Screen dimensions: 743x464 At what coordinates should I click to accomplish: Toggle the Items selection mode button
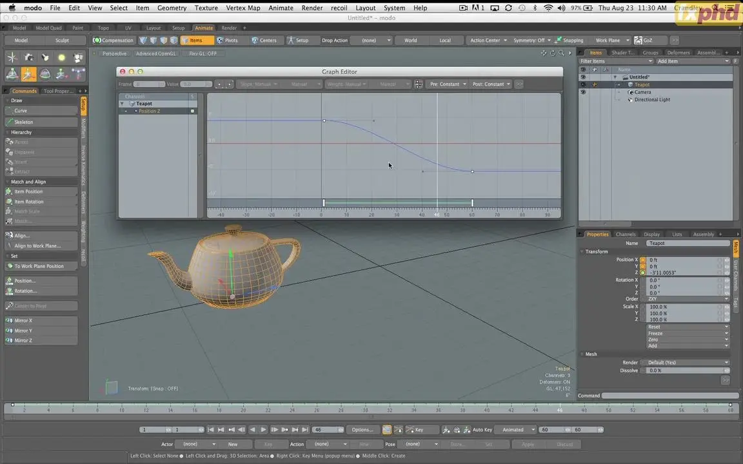[x=197, y=40]
